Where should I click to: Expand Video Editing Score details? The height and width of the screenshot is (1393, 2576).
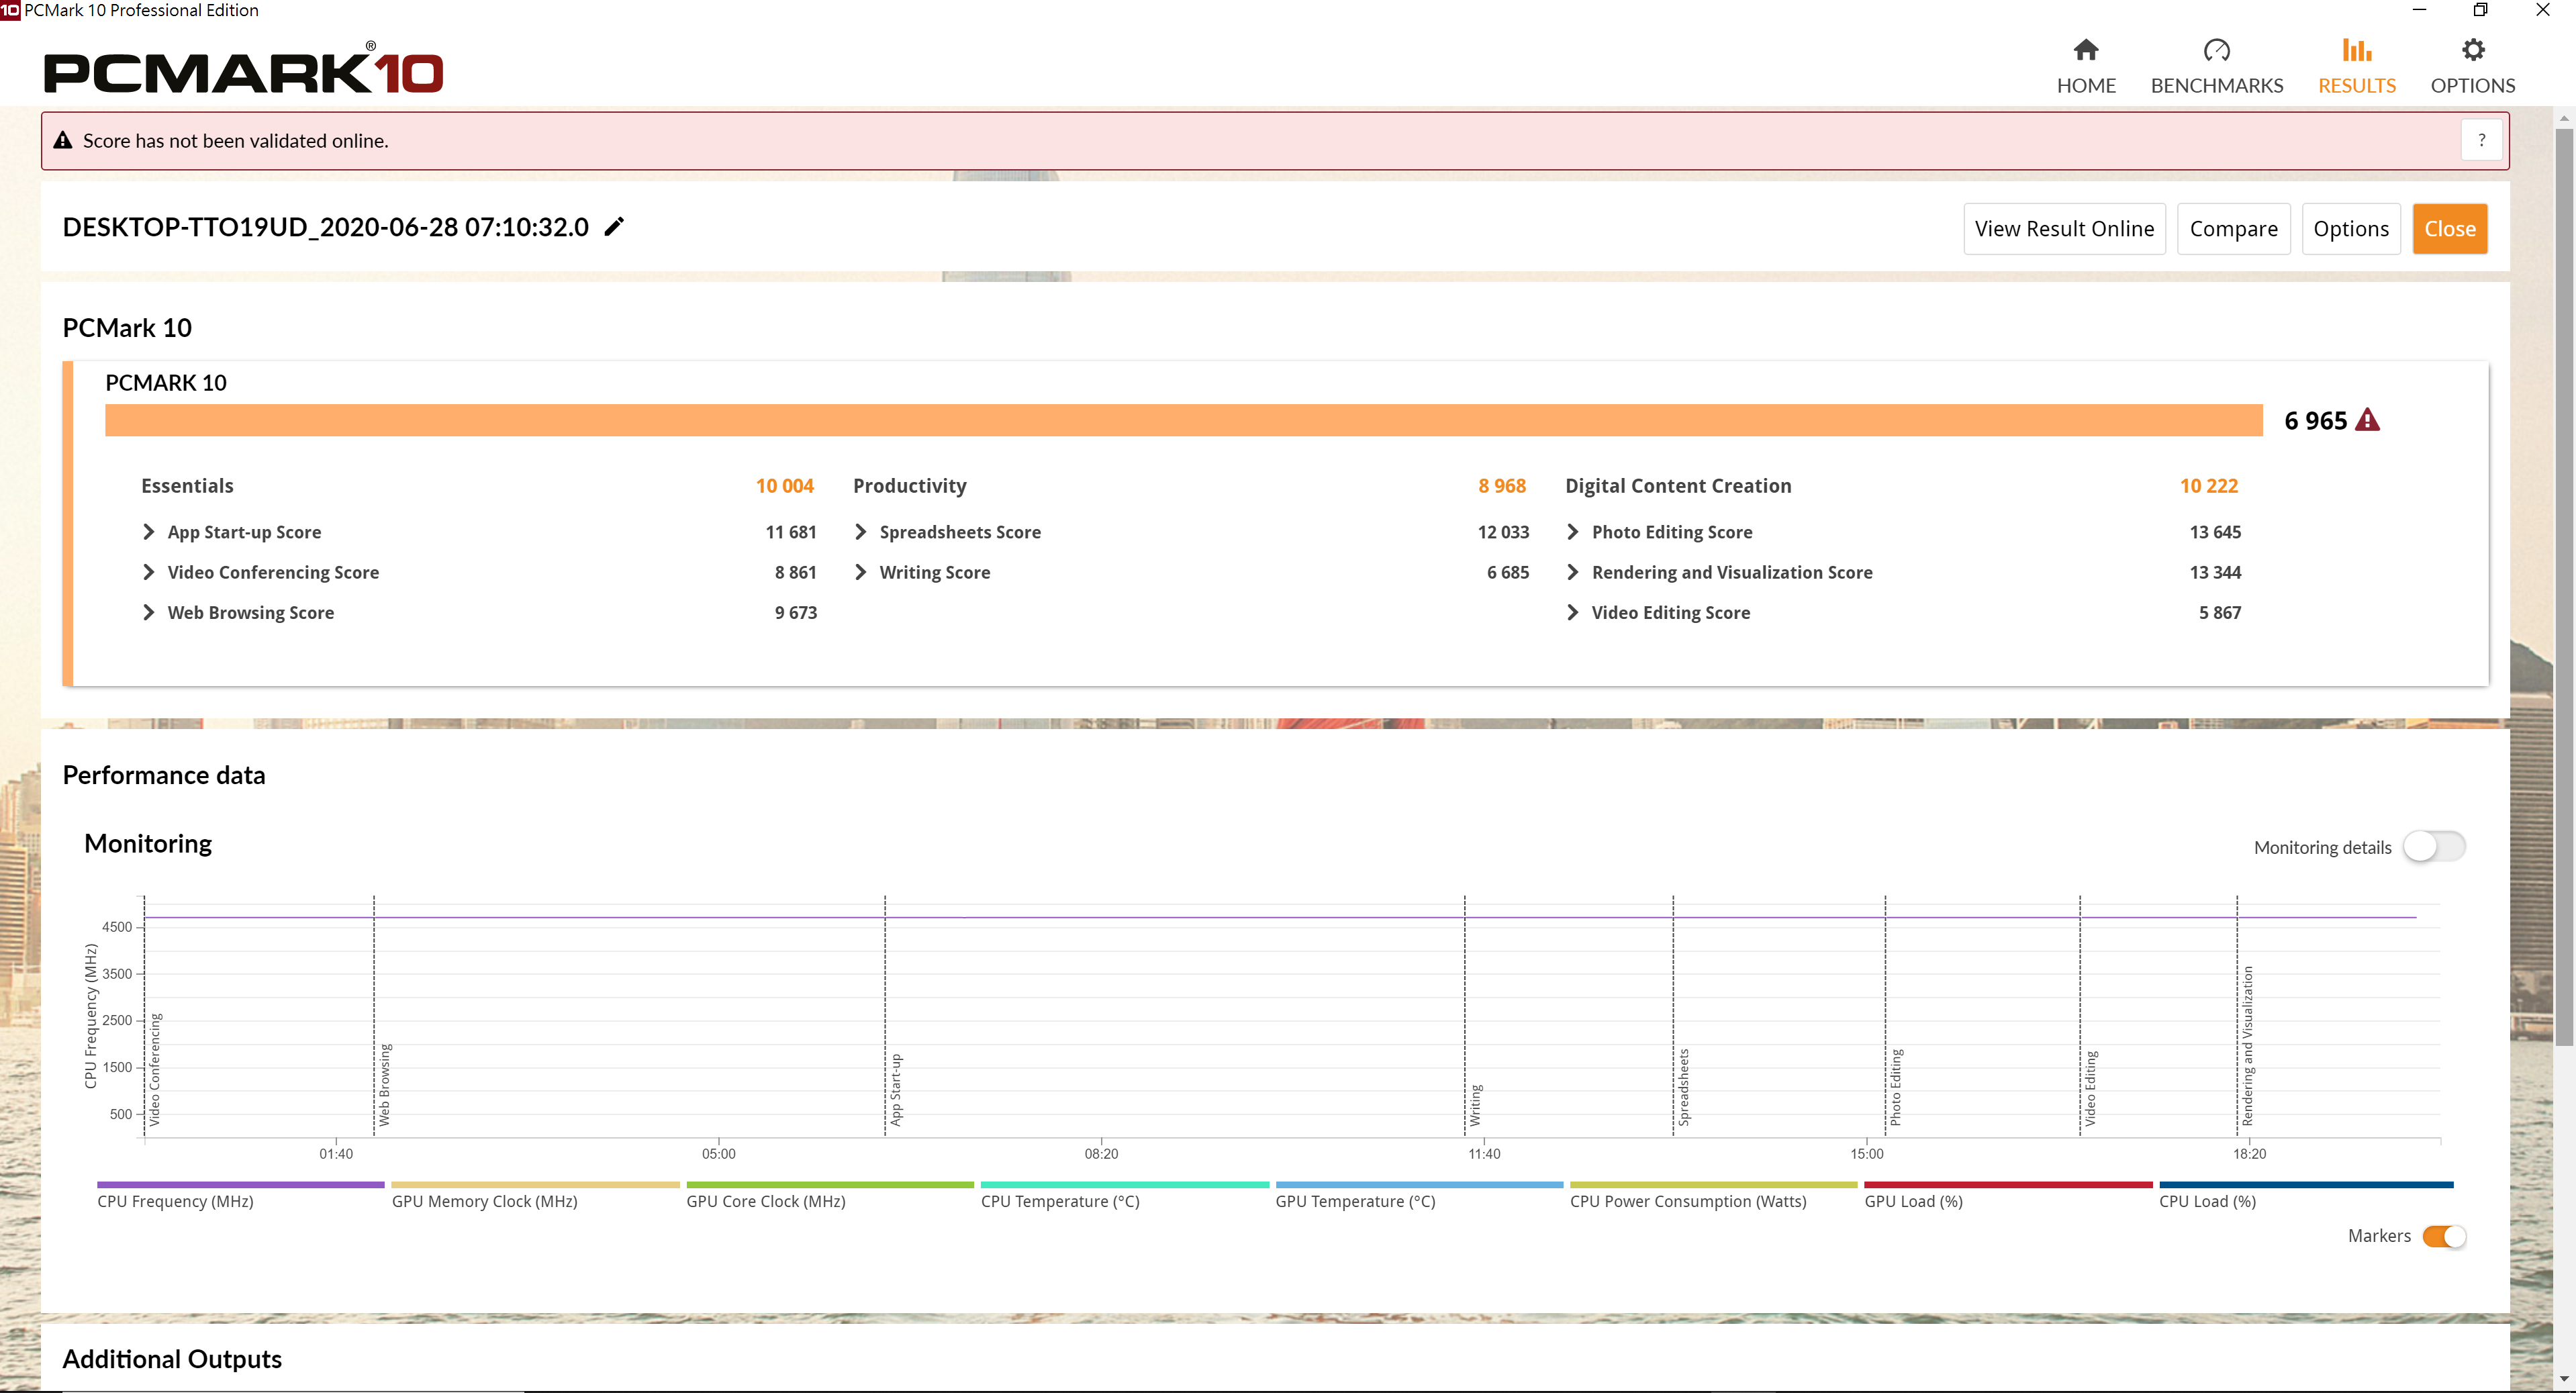click(x=1573, y=612)
